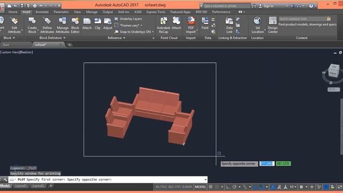Click the PLOT command line input
The height and width of the screenshot is (193, 343).
point(108,180)
